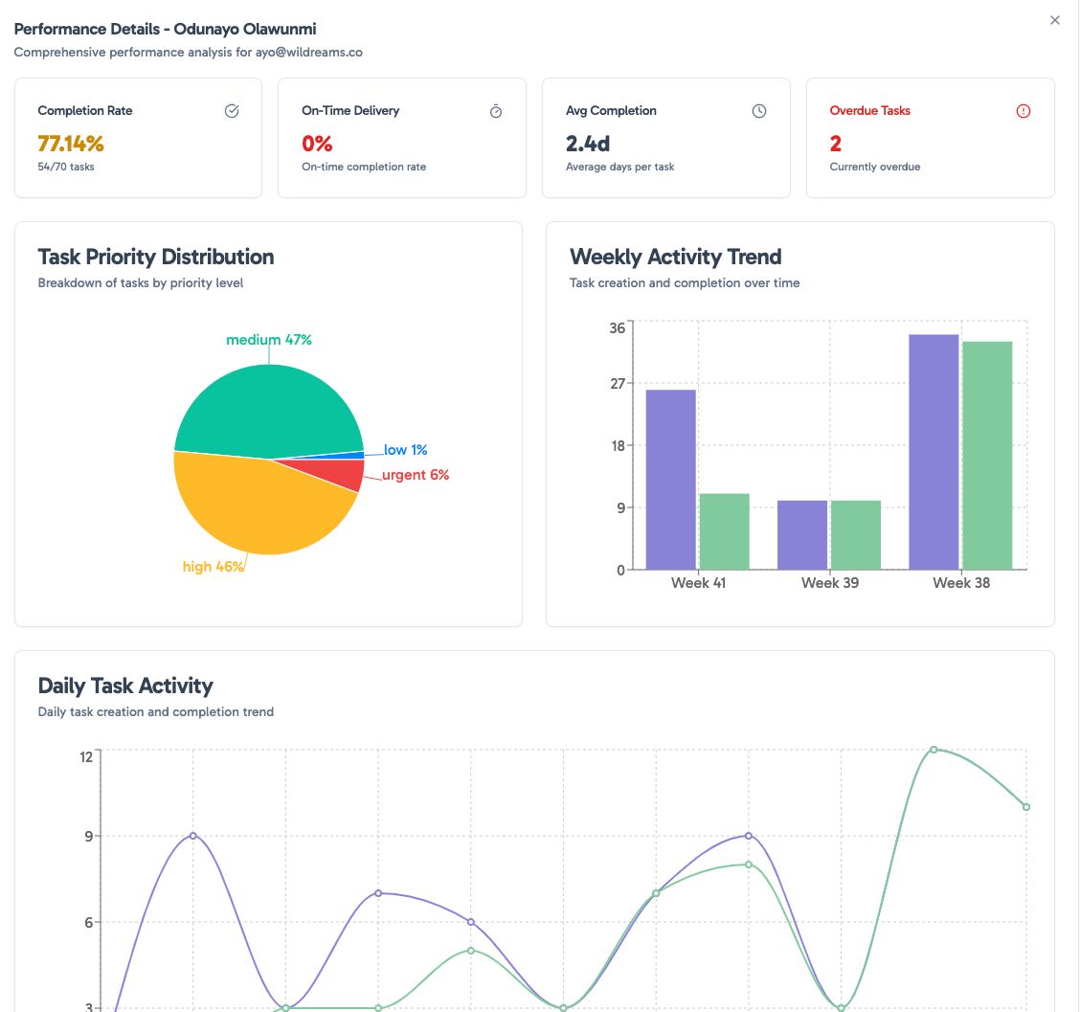Image resolution: width=1080 pixels, height=1012 pixels.
Task: Click the Week 41 axis label
Action: (x=698, y=583)
